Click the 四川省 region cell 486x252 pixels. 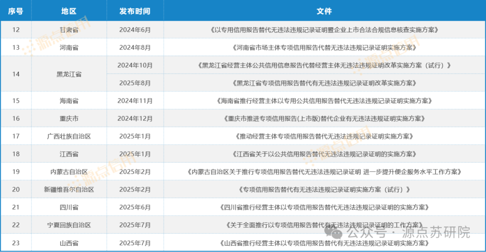click(x=69, y=207)
